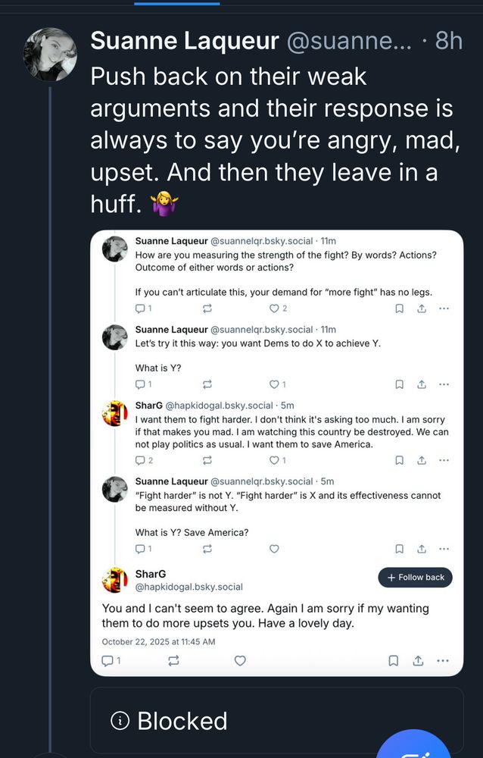This screenshot has height=758, width=483.
Task: Repost SharG's "Have a lovely day" post
Action: (x=173, y=661)
